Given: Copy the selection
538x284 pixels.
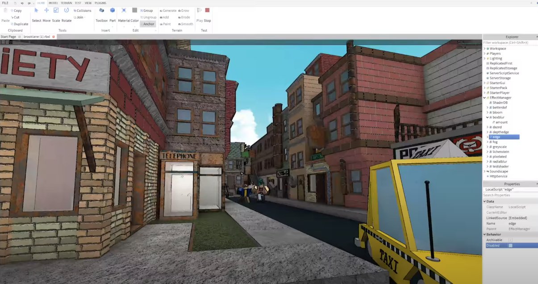Looking at the screenshot, I should click(16, 11).
